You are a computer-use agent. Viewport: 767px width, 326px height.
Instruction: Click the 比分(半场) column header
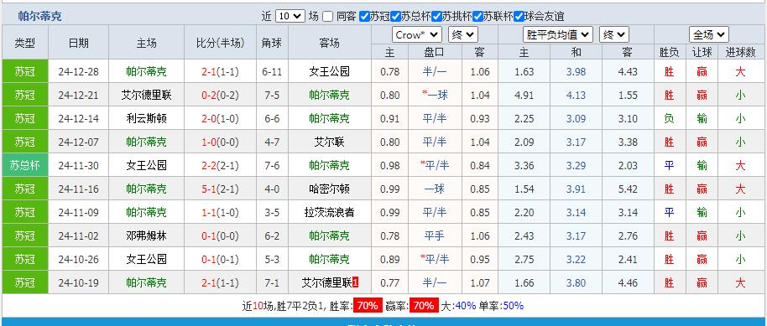tap(220, 43)
